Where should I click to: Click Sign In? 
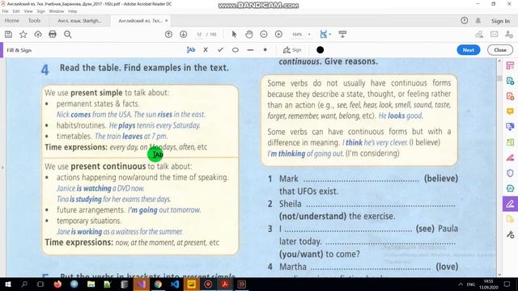pyautogui.click(x=500, y=21)
